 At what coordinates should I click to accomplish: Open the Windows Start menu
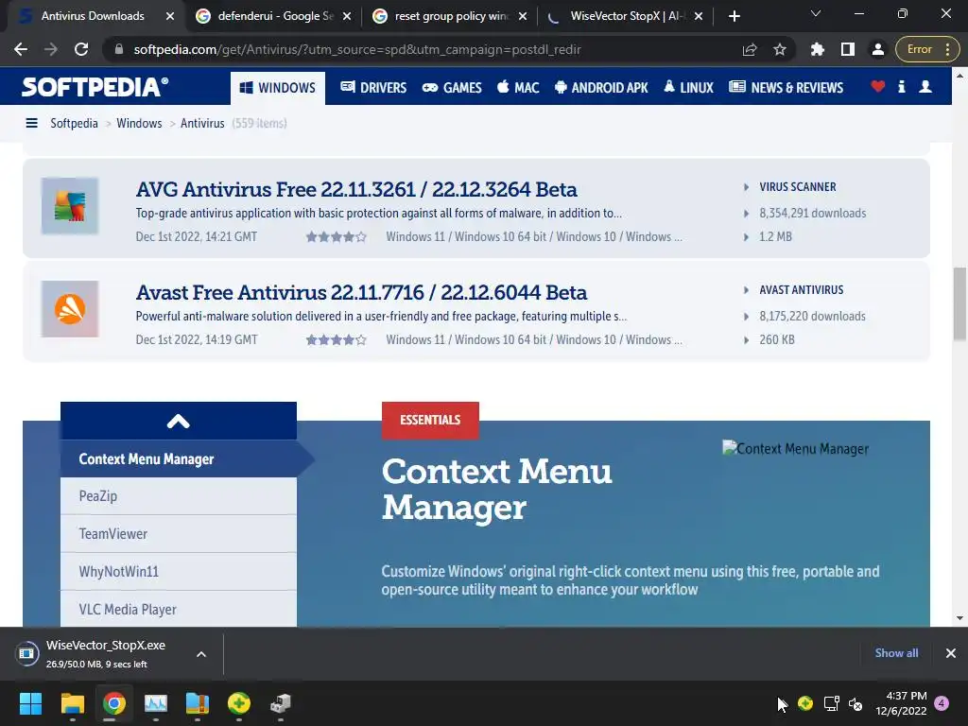(30, 703)
